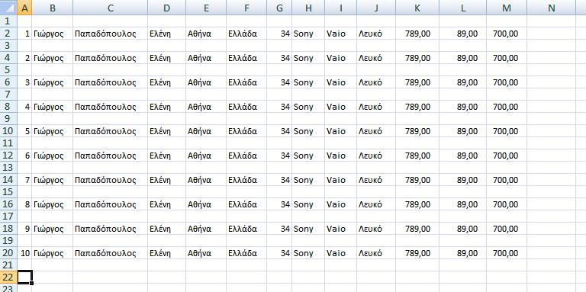This screenshot has height=292, width=586.
Task: Select cell with 789,00 in row 6
Action: point(417,82)
